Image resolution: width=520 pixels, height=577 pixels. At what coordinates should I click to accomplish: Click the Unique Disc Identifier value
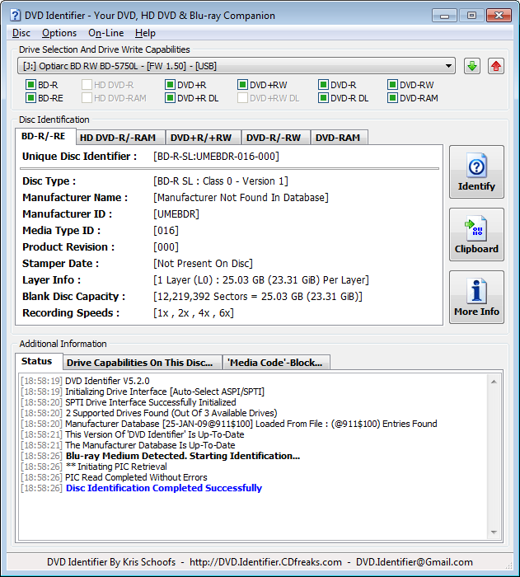tap(216, 157)
